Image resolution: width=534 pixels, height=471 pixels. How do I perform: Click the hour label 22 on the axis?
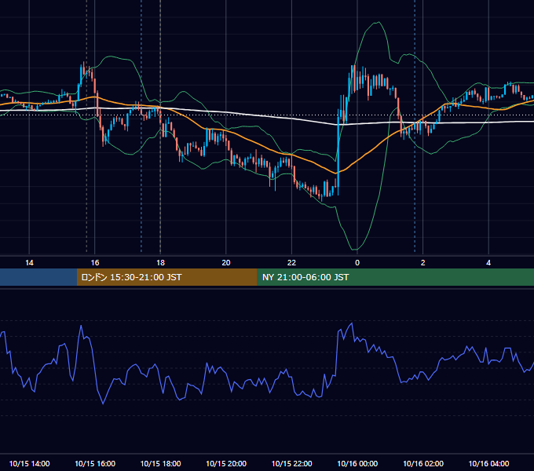tap(291, 263)
